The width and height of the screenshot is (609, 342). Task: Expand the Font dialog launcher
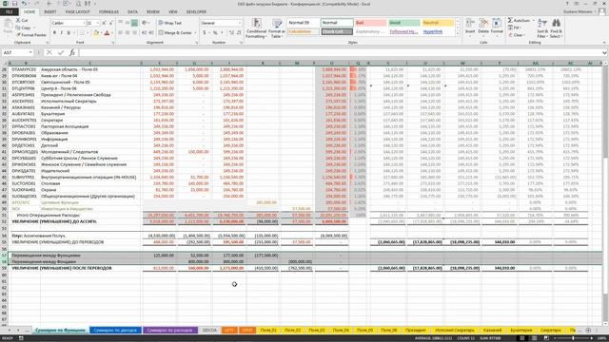[x=112, y=42]
